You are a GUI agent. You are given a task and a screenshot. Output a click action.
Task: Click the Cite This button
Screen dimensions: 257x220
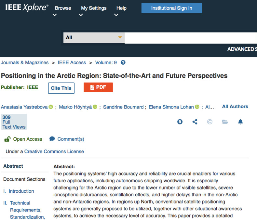pos(61,88)
